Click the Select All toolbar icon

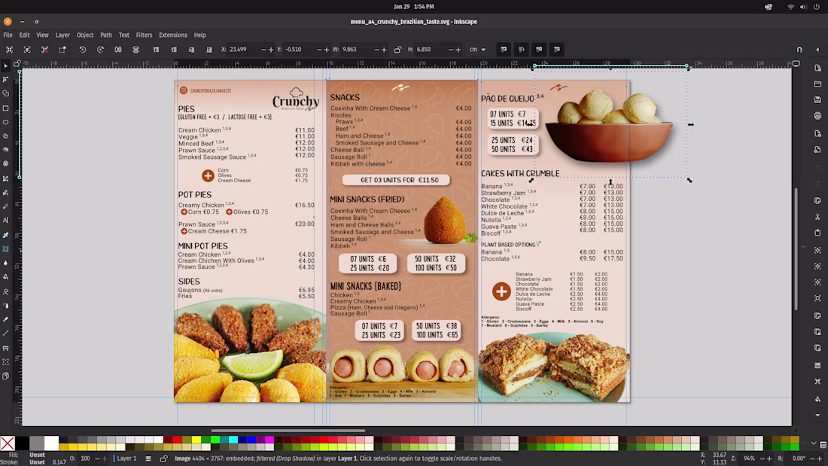[x=9, y=50]
